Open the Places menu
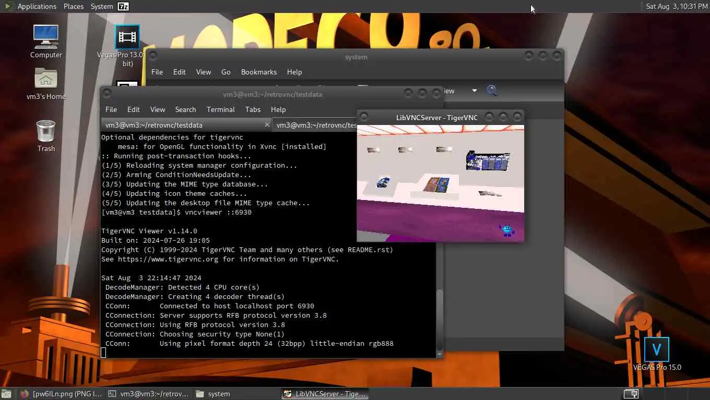The image size is (710, 400). [x=74, y=6]
